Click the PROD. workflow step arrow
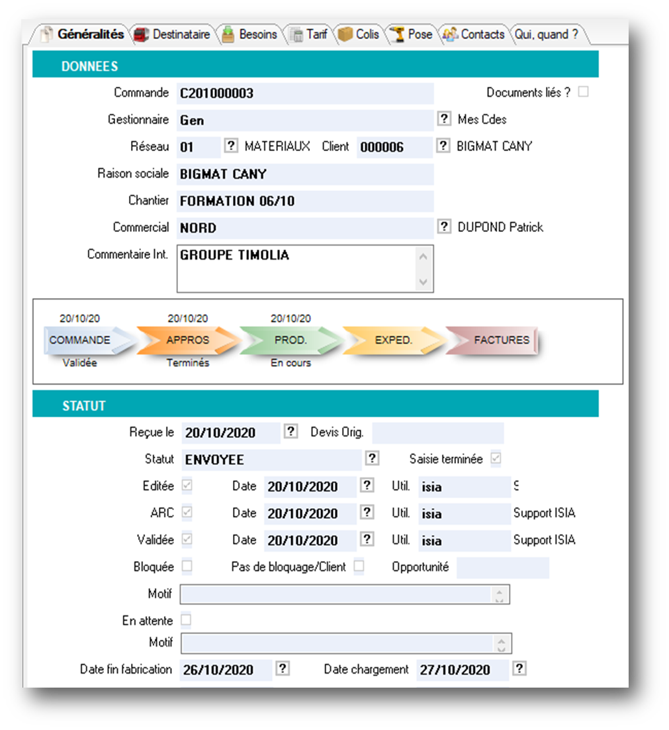 pos(290,340)
